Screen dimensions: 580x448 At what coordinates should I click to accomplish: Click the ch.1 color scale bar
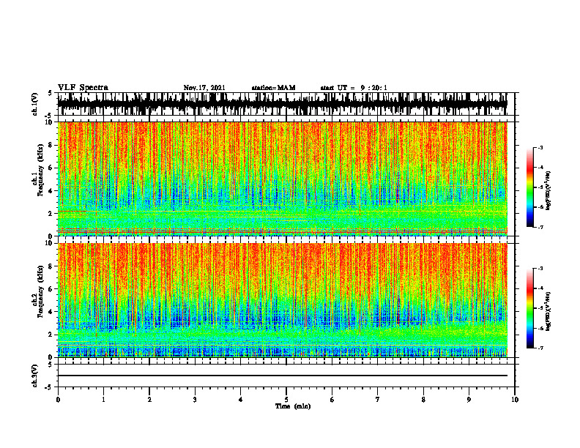(x=529, y=187)
